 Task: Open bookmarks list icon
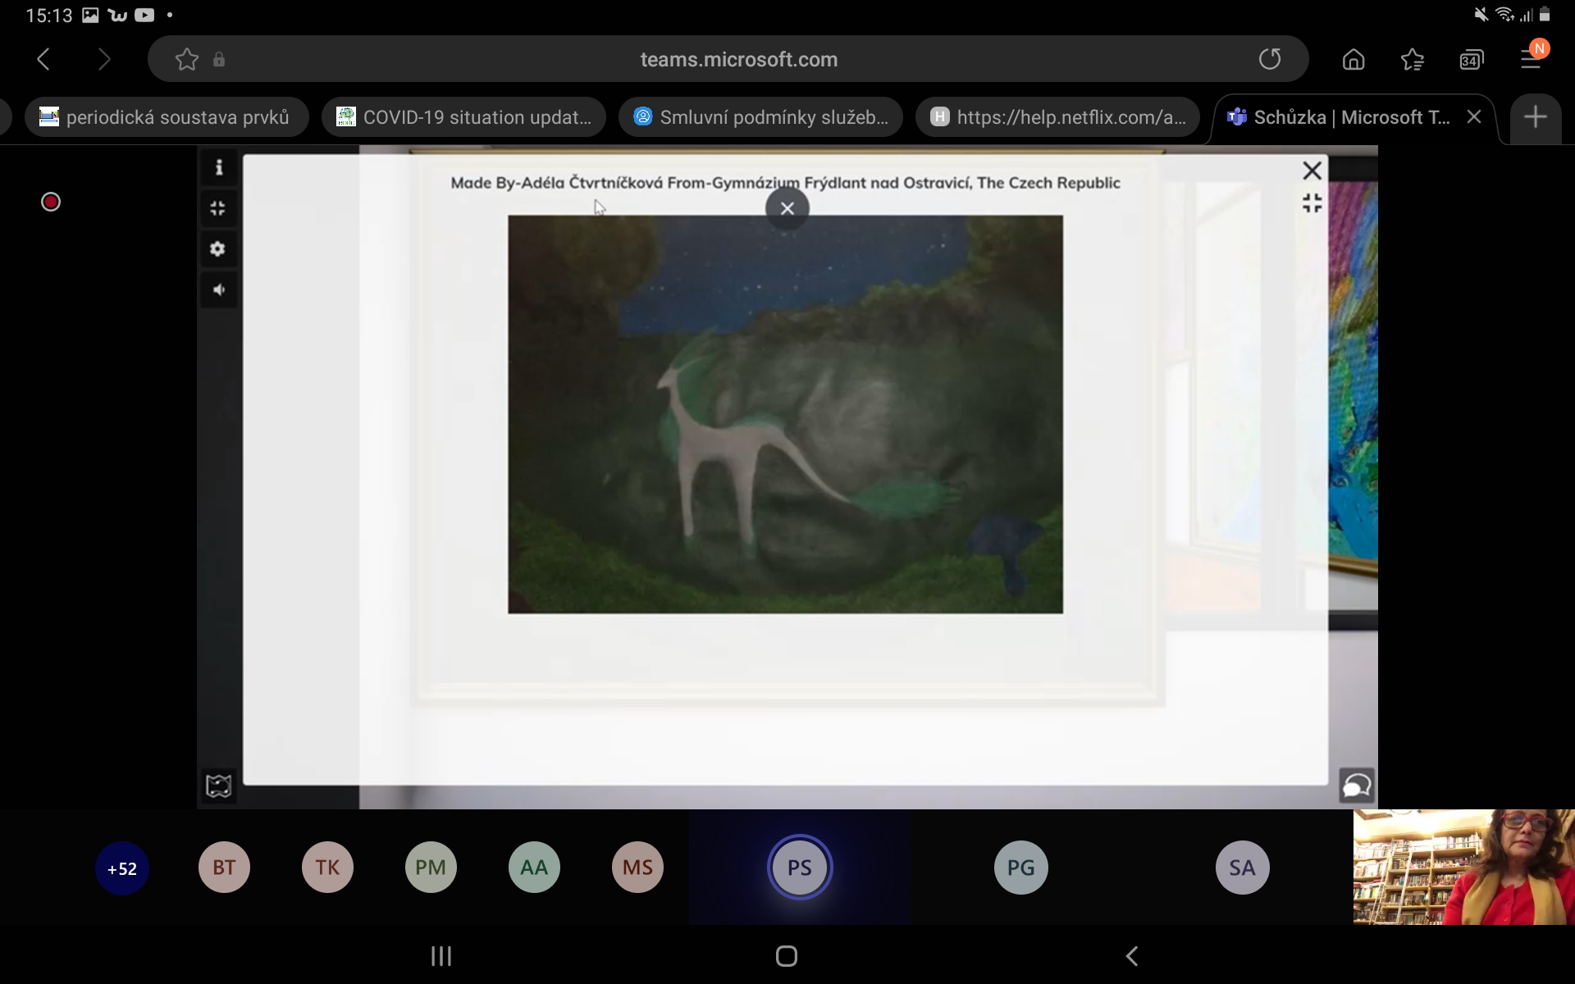(1413, 59)
